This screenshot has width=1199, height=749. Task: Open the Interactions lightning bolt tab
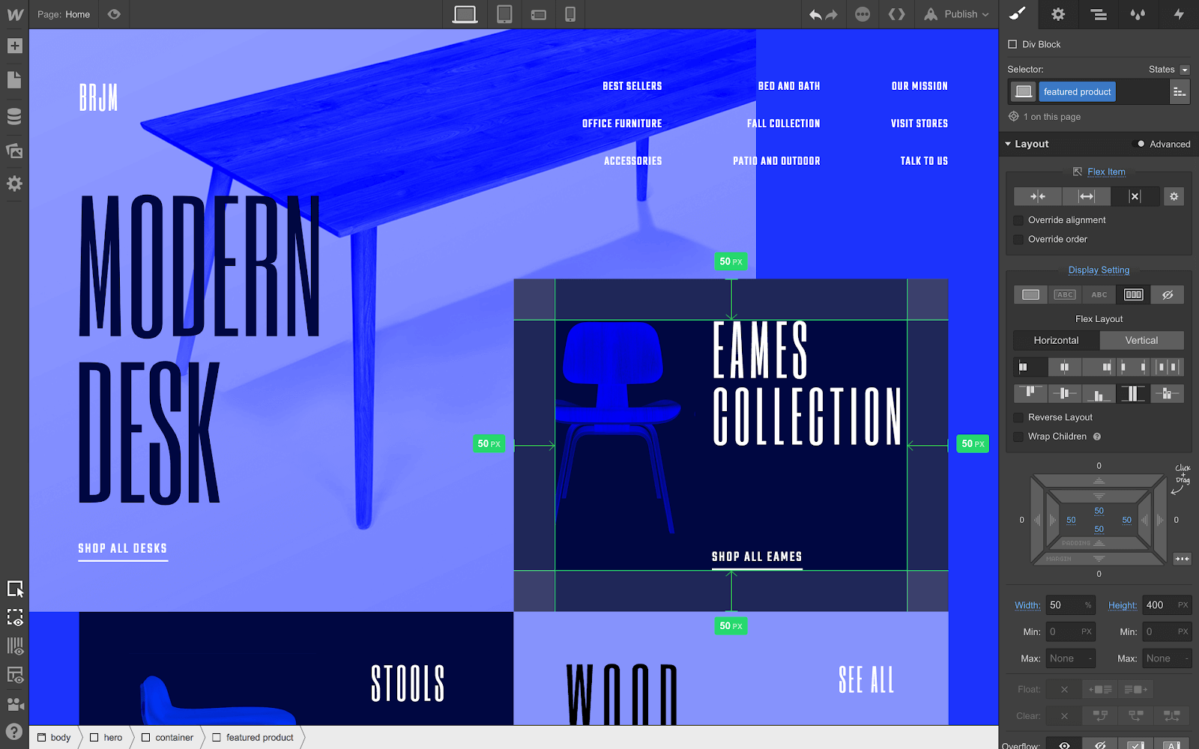coord(1178,14)
